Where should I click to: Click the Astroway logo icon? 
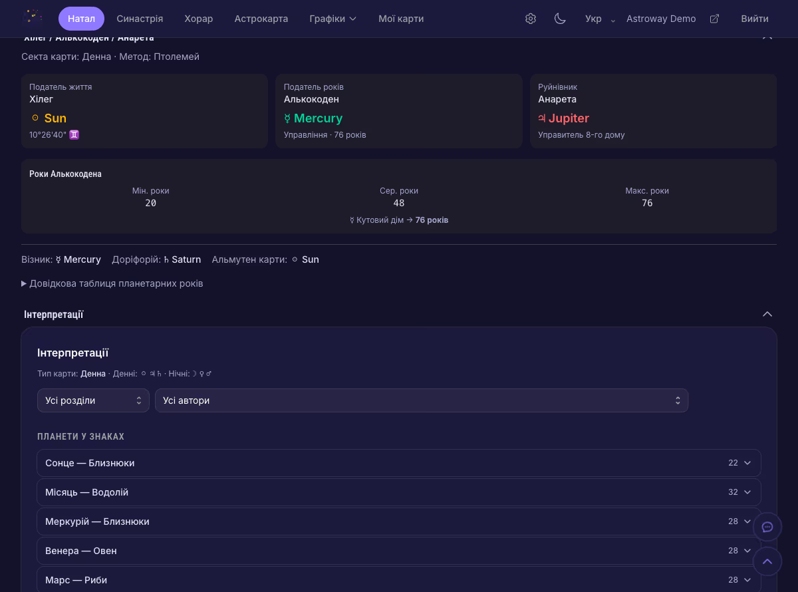click(x=33, y=18)
